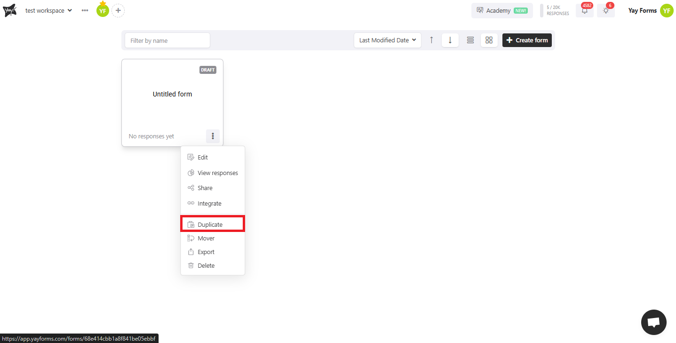Switch to grid view layout
The height and width of the screenshot is (343, 676).
point(489,40)
